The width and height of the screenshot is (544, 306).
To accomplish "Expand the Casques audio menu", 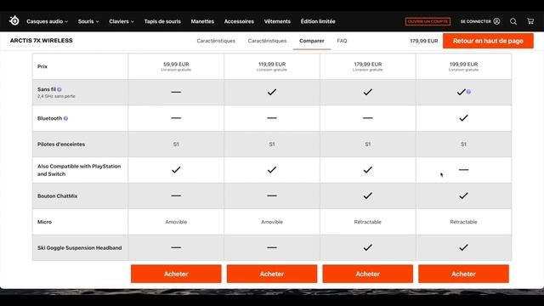I will tap(48, 21).
